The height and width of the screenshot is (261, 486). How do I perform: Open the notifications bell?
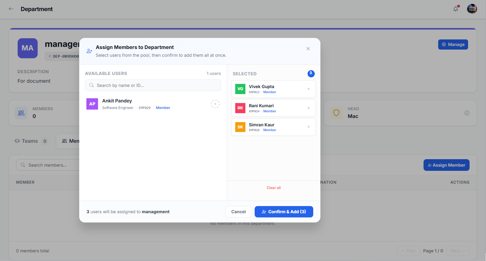click(456, 9)
